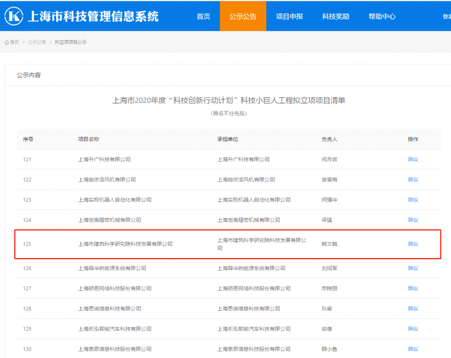Click the 上海市科技管理信息系统 site title
The height and width of the screenshot is (358, 451).
93,16
